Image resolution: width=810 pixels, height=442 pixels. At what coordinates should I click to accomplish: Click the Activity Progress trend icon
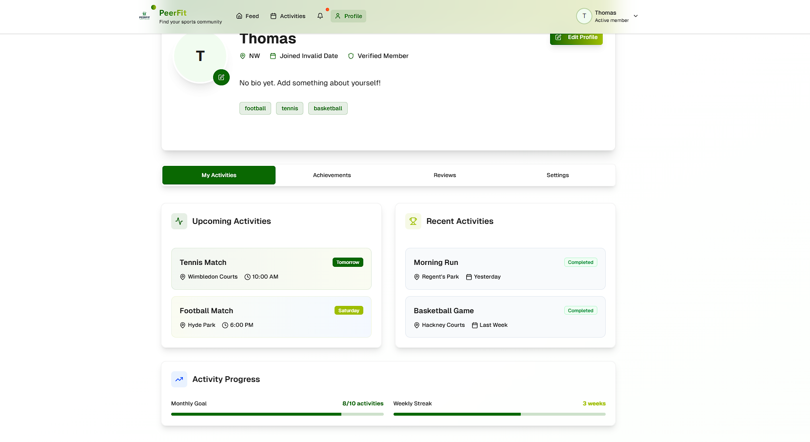[x=179, y=379]
